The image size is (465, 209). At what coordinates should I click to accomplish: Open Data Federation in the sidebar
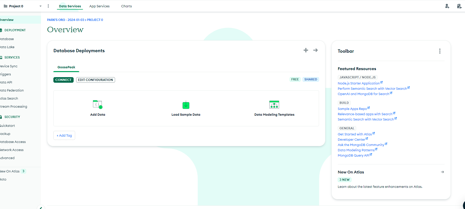tap(12, 90)
